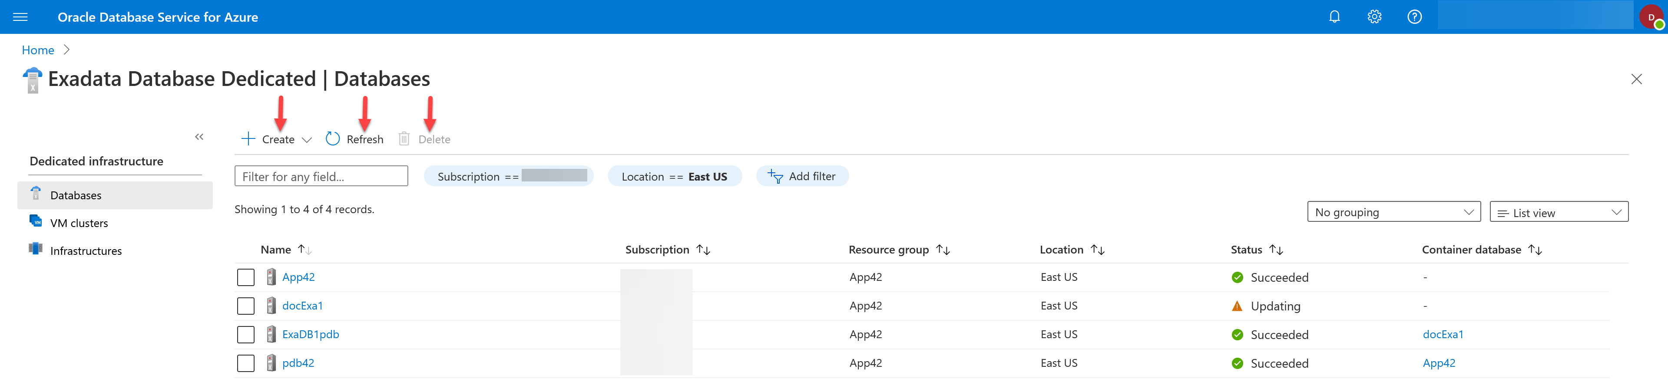Click the Infrastructures sidebar icon
Screen dimensions: 1668x382
(x=36, y=249)
